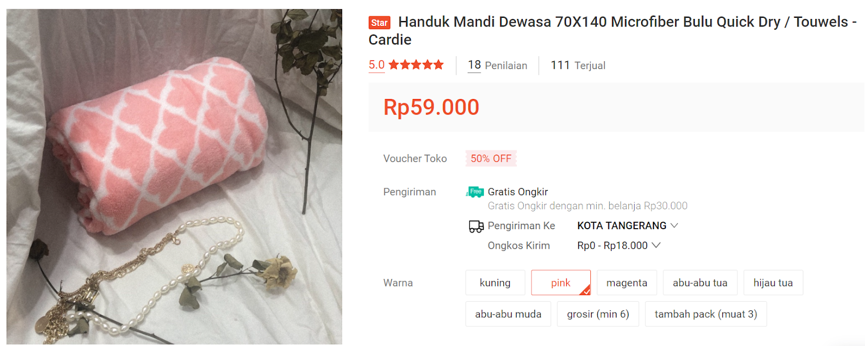865x346 pixels.
Task: Choose the hijau tua variant
Action: 773,283
